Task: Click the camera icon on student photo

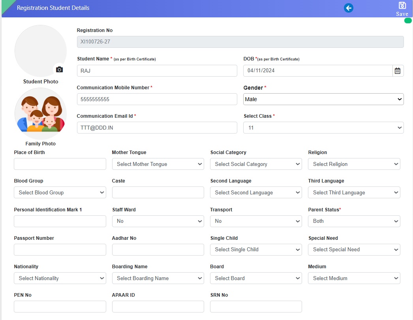Action: [x=59, y=70]
